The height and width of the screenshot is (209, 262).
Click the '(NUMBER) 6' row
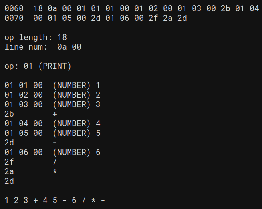pos(52,152)
